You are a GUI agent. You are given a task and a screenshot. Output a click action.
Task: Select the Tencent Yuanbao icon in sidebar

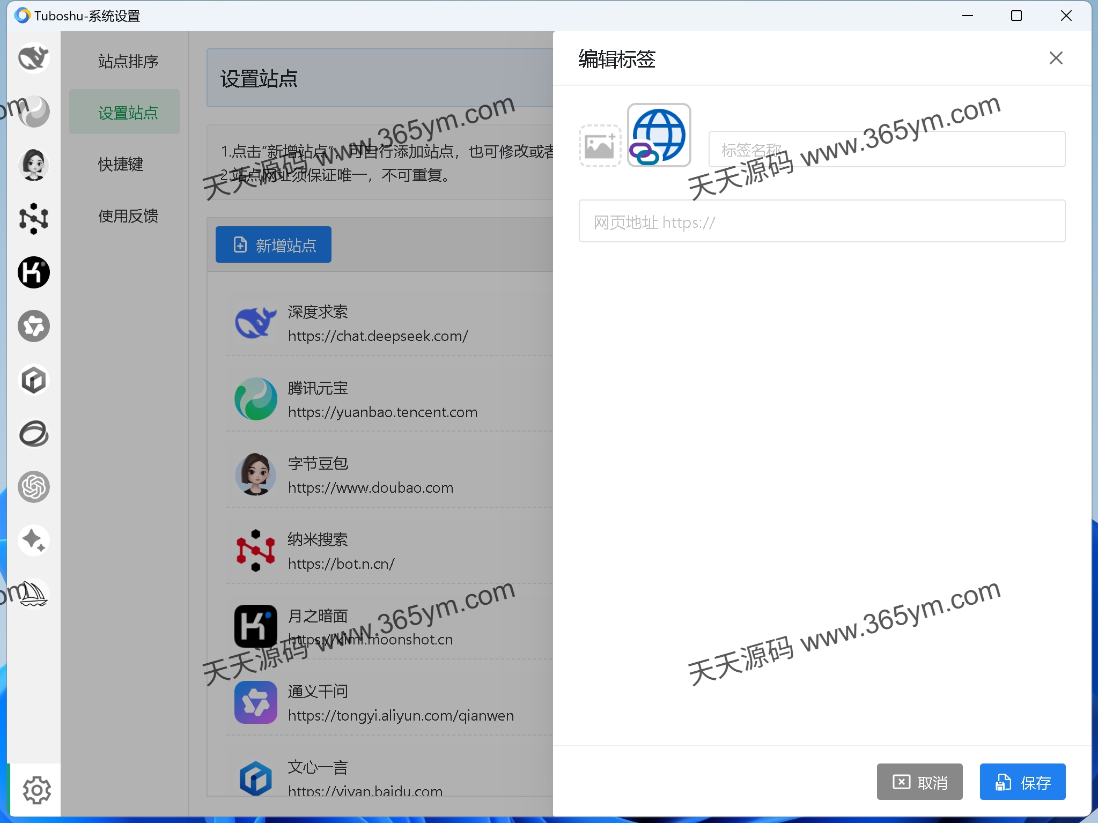(x=34, y=111)
